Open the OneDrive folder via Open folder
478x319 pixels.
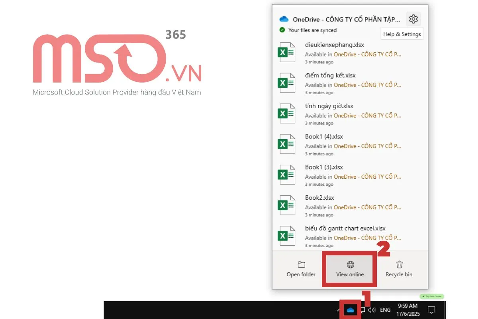click(x=301, y=269)
